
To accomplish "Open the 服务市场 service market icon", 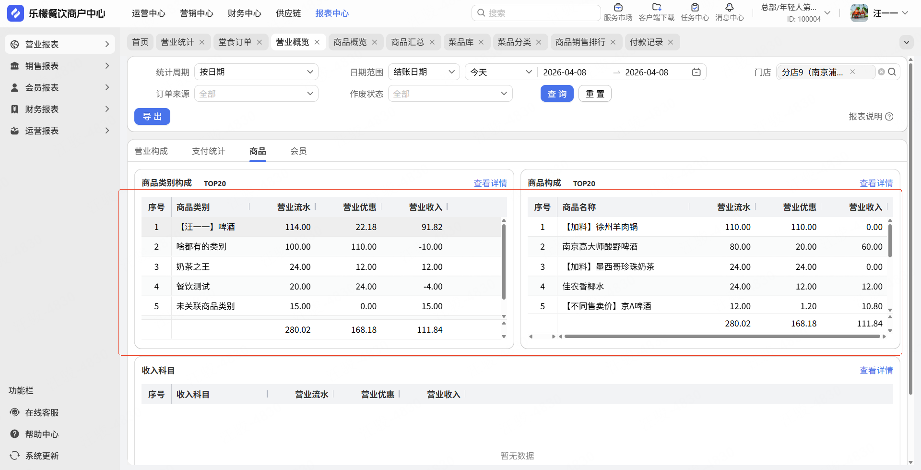I will (618, 8).
